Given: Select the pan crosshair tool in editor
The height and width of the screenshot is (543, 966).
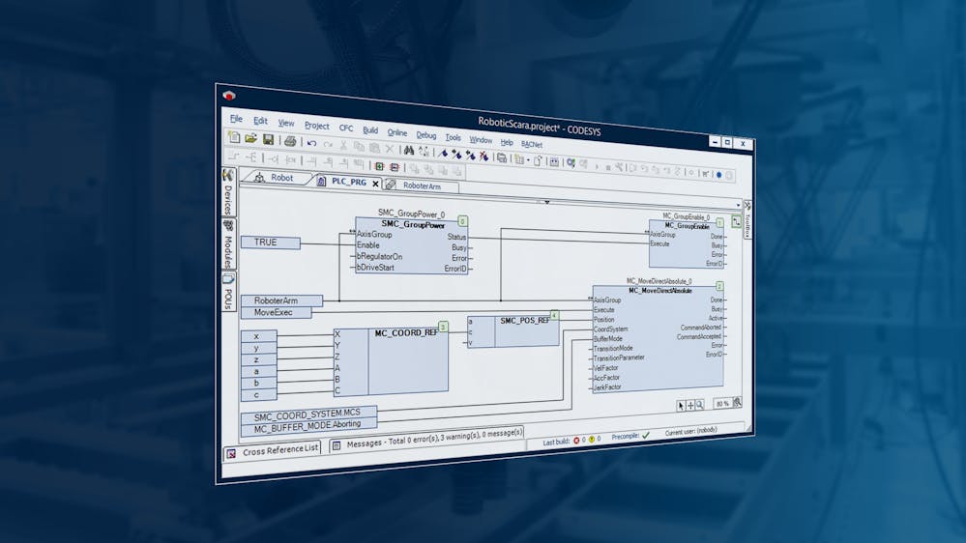Looking at the screenshot, I should 690,405.
